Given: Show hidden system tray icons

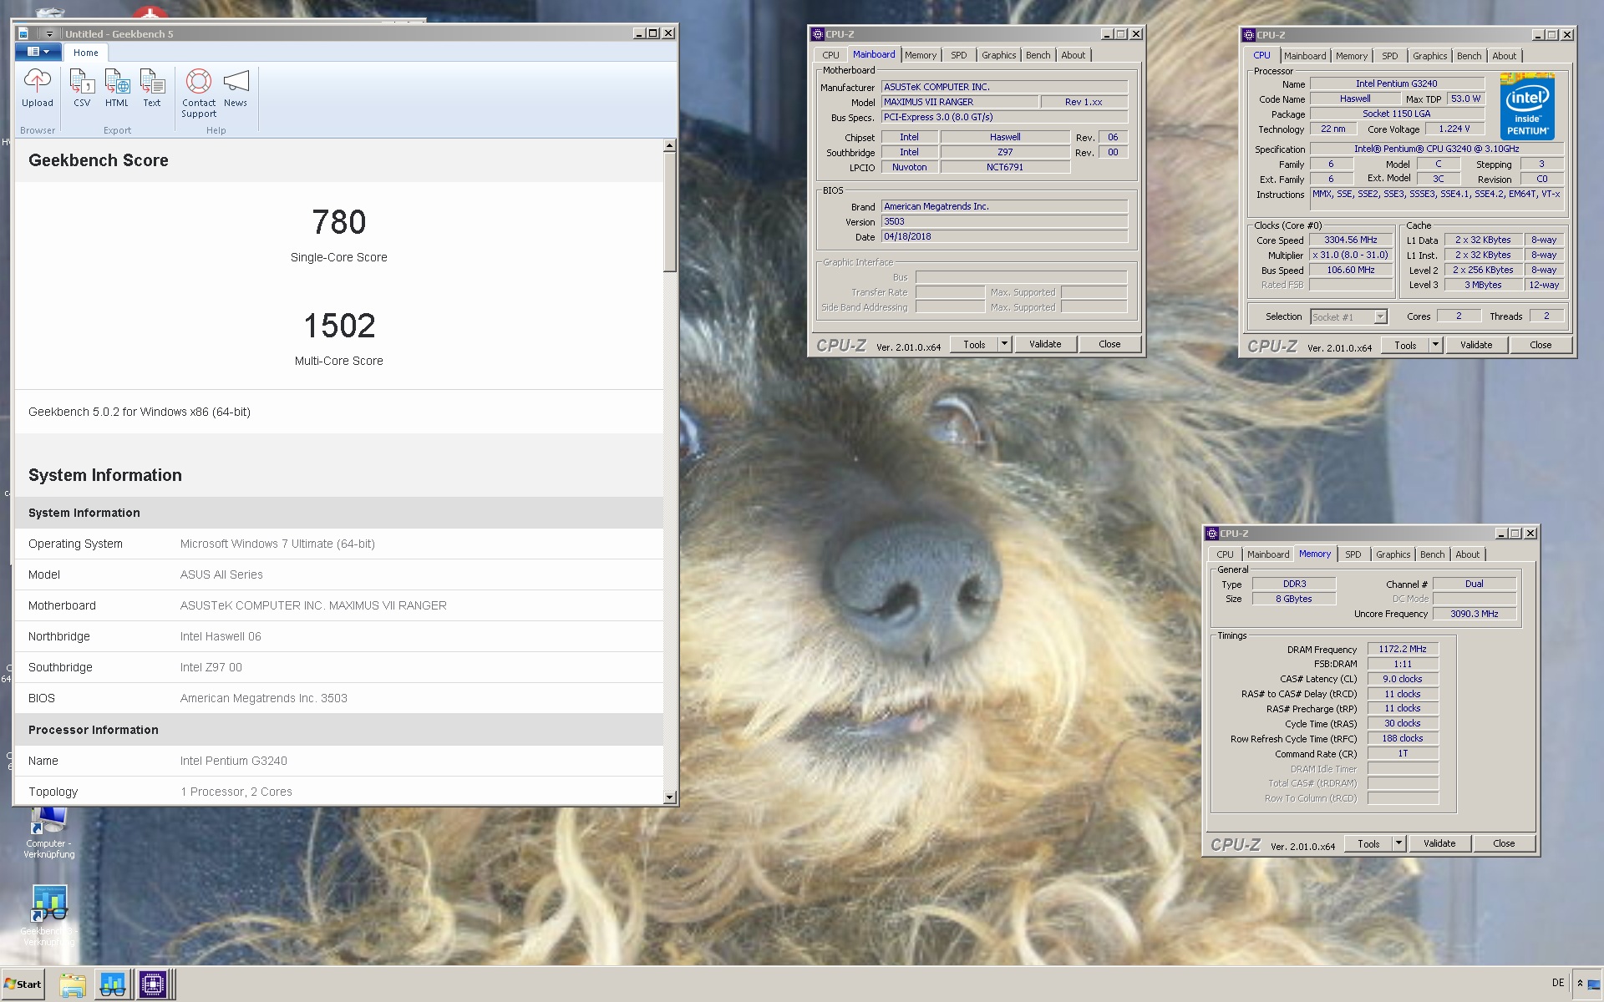Looking at the screenshot, I should coord(1580,984).
